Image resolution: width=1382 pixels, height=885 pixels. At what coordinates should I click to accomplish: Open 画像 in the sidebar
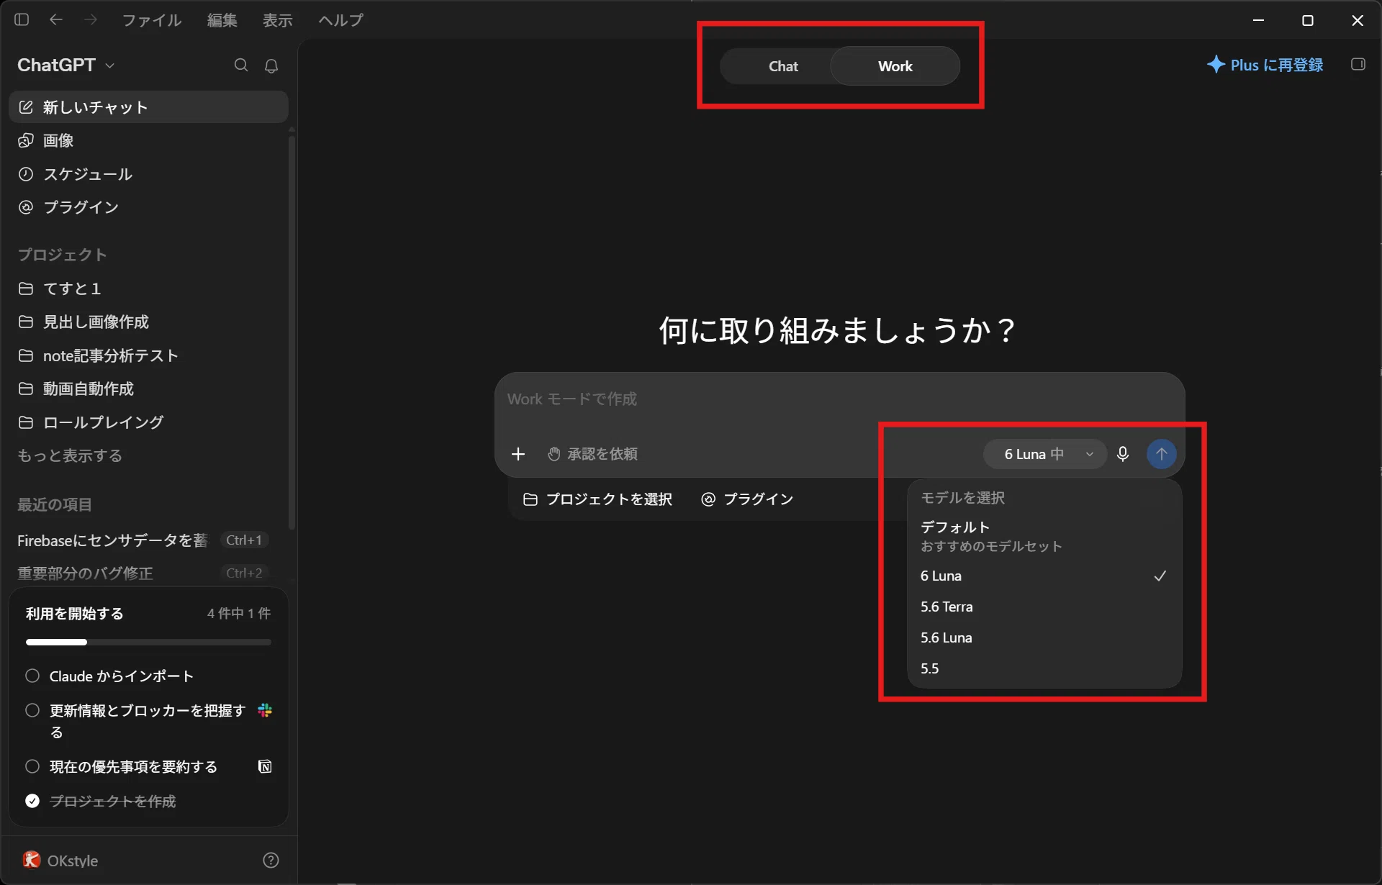tap(148, 140)
